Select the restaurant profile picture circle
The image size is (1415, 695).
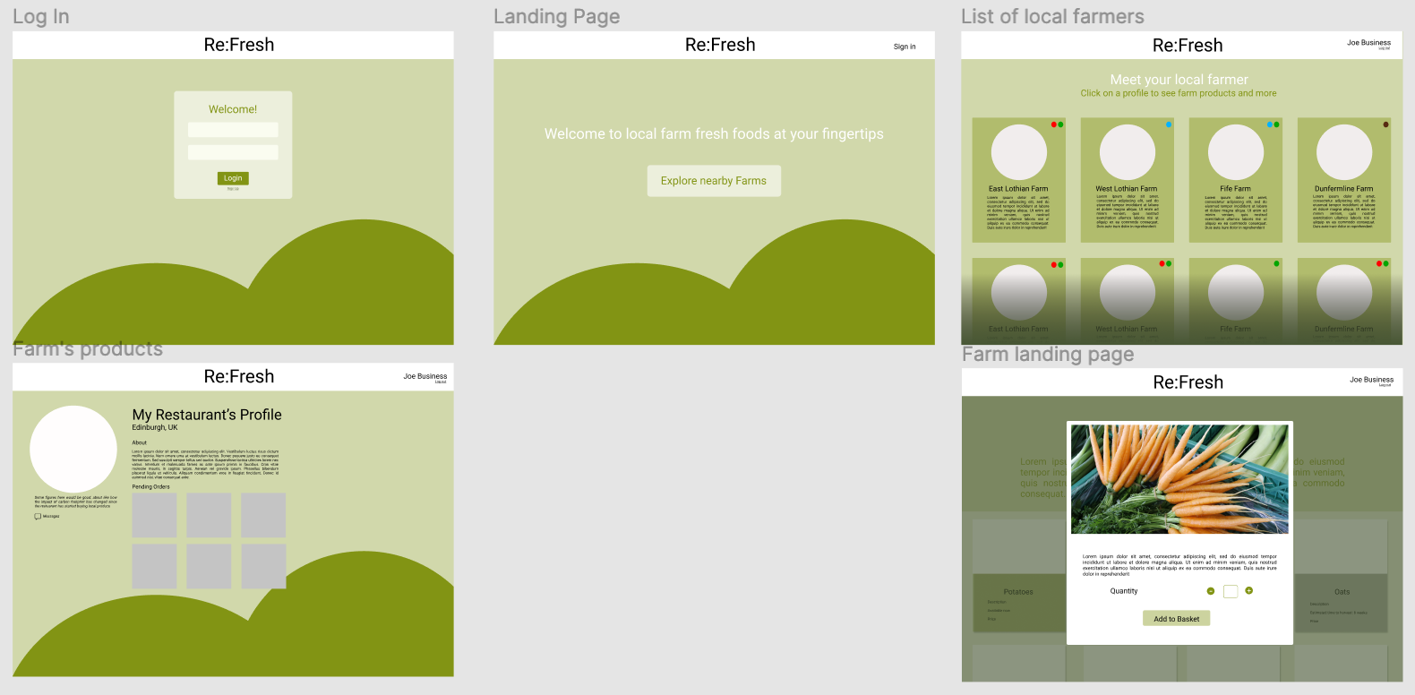tap(73, 450)
